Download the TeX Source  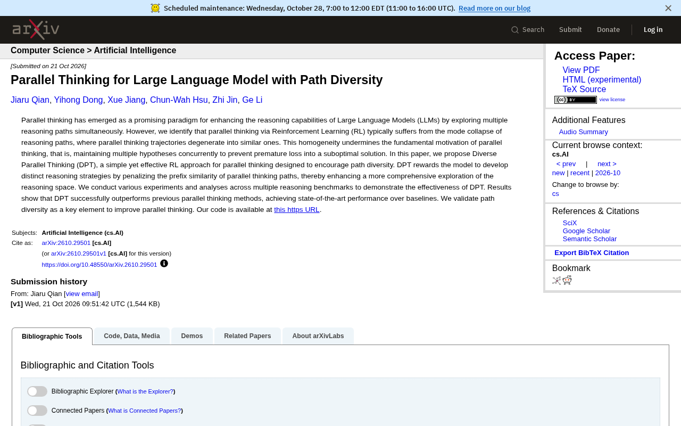(584, 89)
